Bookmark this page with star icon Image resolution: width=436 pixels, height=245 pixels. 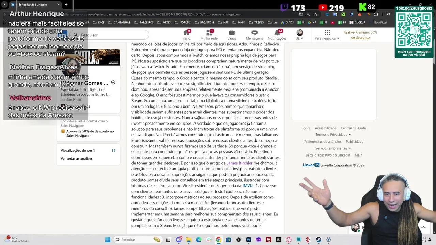(x=316, y=14)
